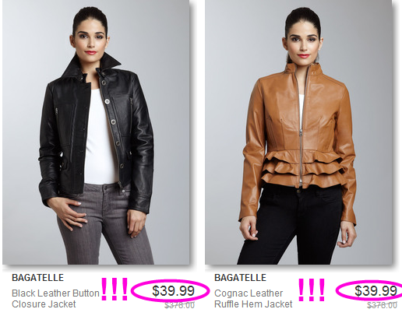Image resolution: width=402 pixels, height=316 pixels.
Task: Open the black leather jacket product photo
Action: [x=96, y=132]
